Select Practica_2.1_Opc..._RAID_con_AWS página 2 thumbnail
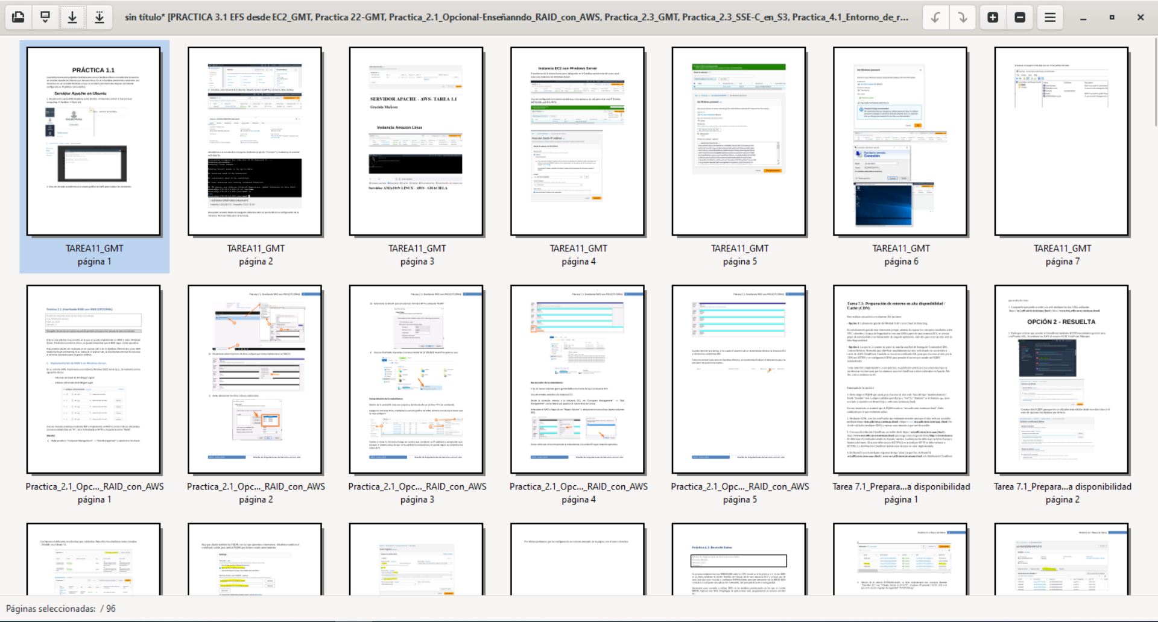Screen dimensions: 1158x622 click(255, 379)
